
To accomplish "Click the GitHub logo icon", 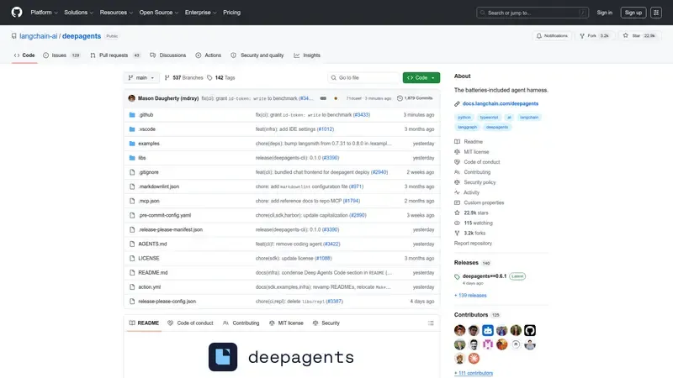I will coord(17,12).
